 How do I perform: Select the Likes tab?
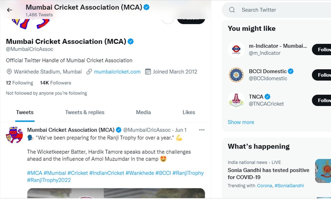coord(189,112)
